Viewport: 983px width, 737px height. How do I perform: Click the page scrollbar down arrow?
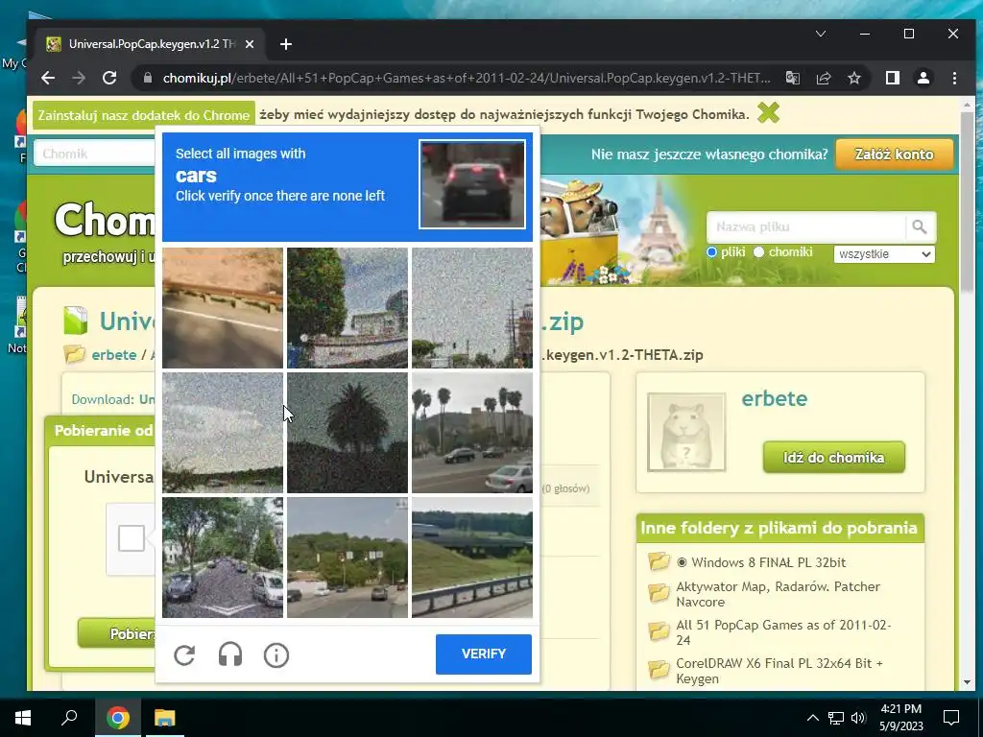[x=967, y=682]
